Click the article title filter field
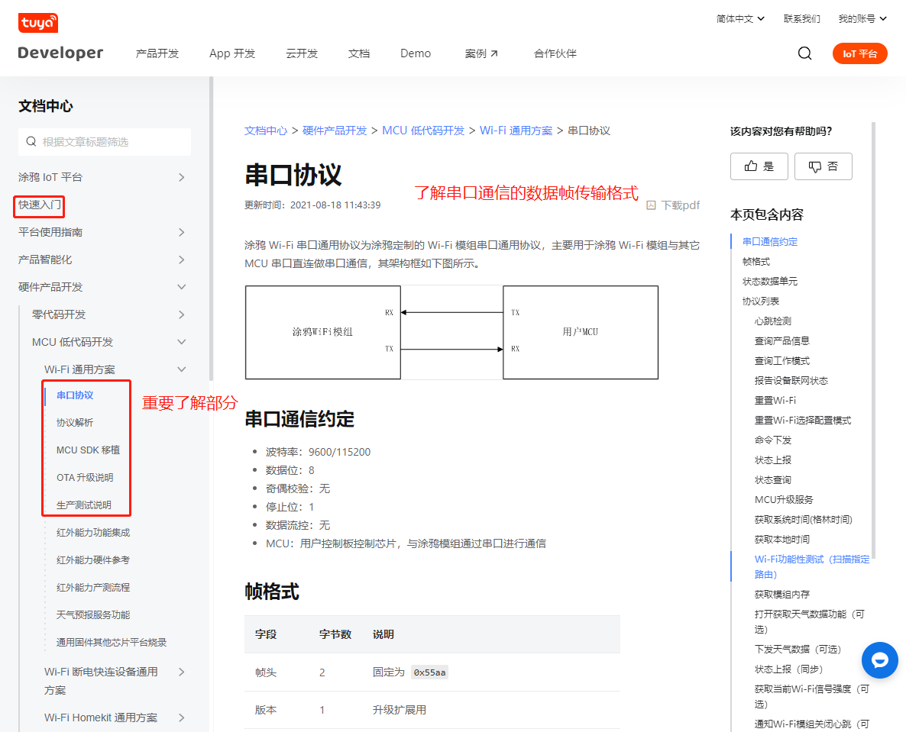The height and width of the screenshot is (732, 906). click(105, 142)
